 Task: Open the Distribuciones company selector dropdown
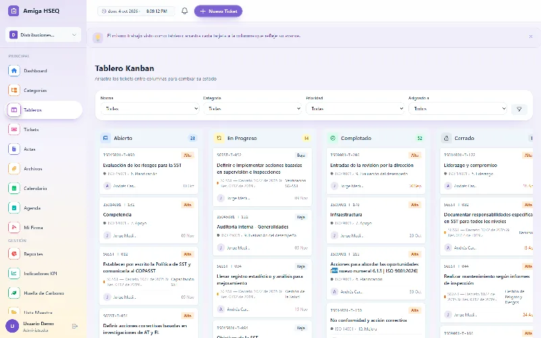click(x=43, y=35)
